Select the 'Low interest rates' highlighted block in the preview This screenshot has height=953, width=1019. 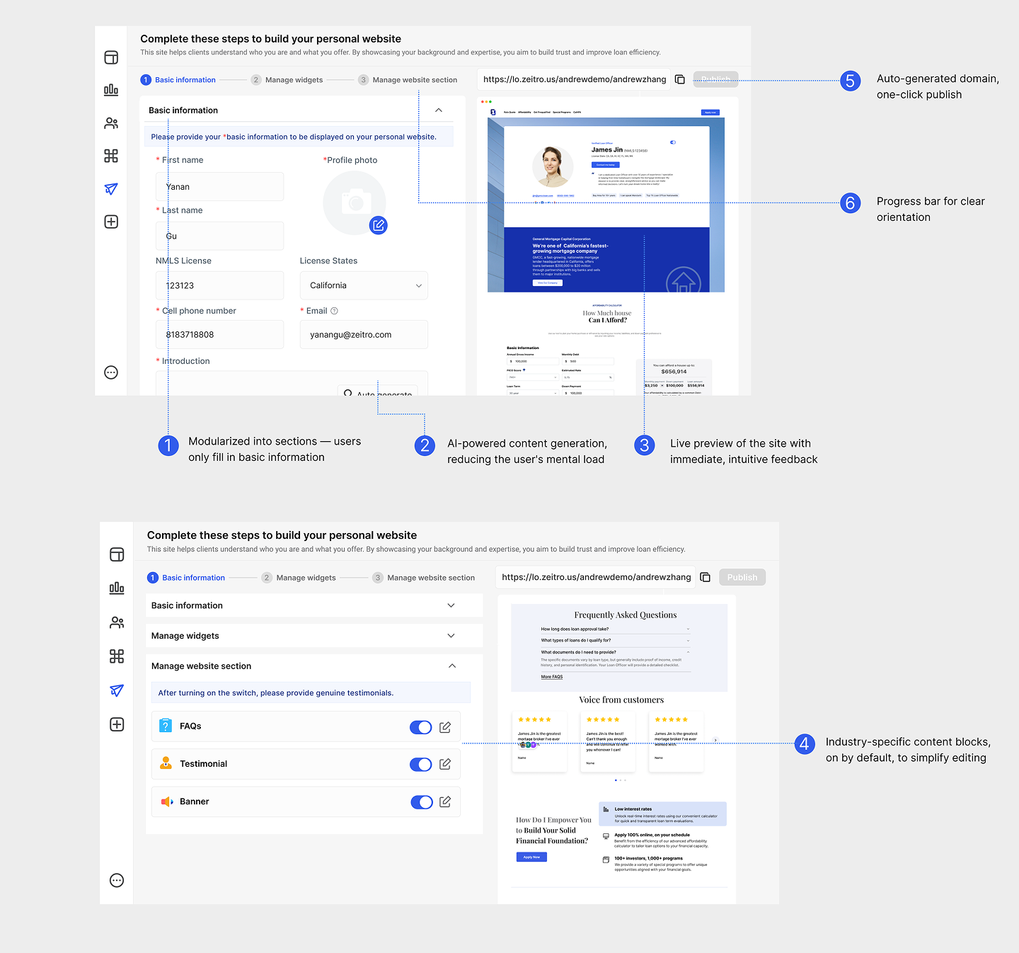point(662,814)
